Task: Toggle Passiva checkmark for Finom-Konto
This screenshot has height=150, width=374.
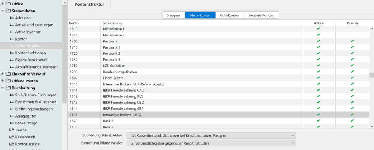Action: pyautogui.click(x=352, y=78)
